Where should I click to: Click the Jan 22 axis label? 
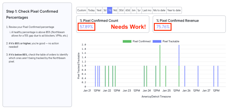coord(107,91)
